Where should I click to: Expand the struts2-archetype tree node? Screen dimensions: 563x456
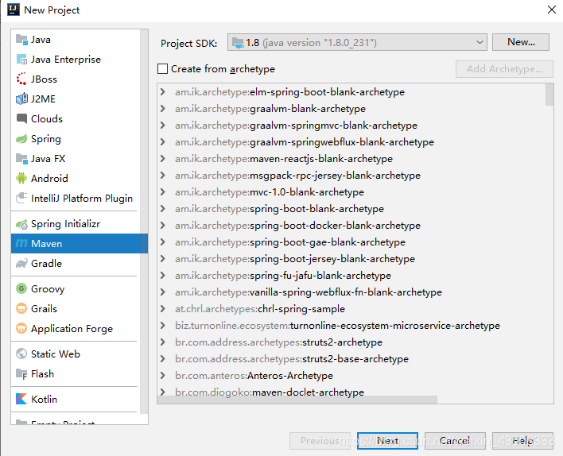[x=163, y=342]
